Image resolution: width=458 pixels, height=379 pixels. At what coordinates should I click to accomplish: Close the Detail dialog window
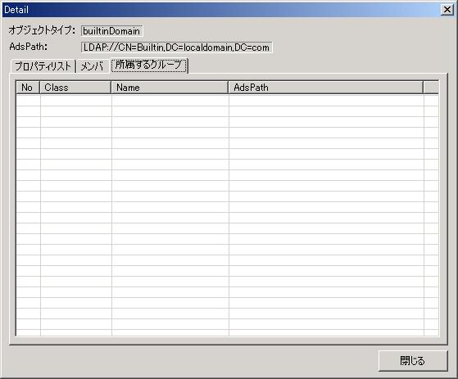(447, 10)
